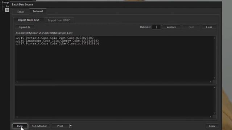Open the Import from ODBC tab

tap(59, 20)
